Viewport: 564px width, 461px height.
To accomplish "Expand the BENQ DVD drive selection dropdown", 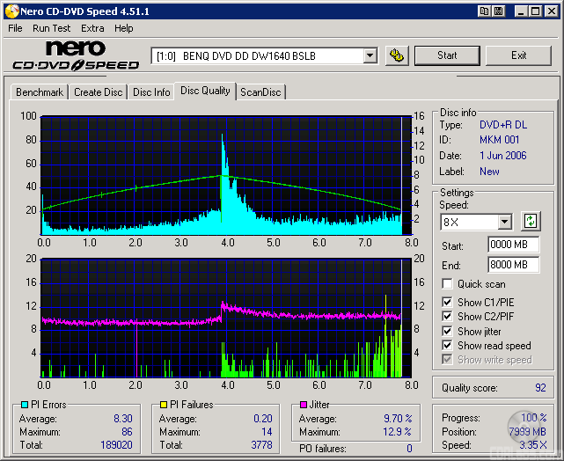I will (370, 55).
